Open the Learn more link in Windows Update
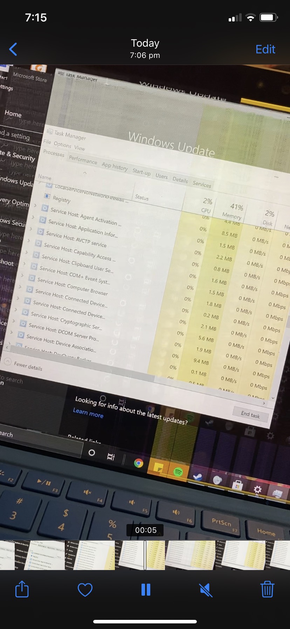Image resolution: width=290 pixels, height=629 pixels. coord(88,413)
